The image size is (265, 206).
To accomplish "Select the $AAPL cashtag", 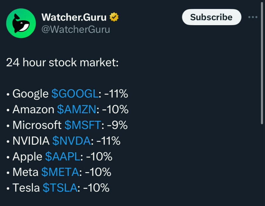I will 63,157.
